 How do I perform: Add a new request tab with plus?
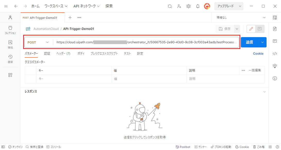[70, 18]
